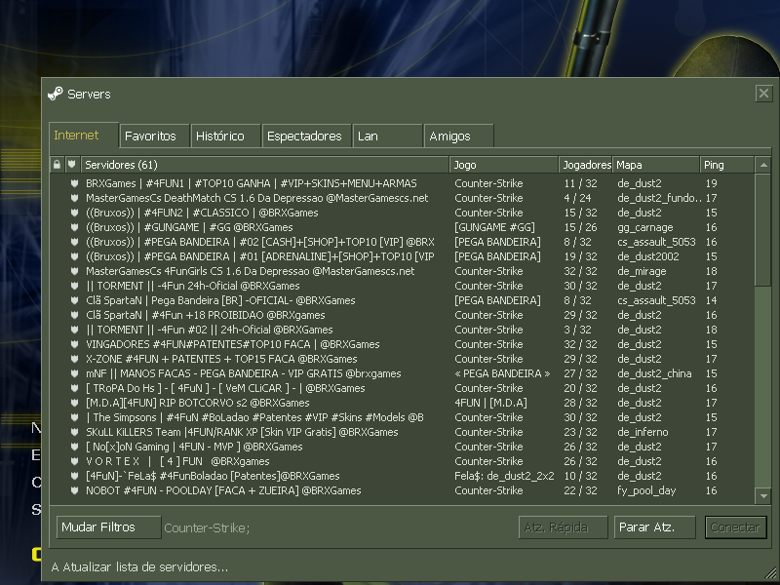Sort list by Ping column header
The image size is (780, 585).
(x=726, y=164)
